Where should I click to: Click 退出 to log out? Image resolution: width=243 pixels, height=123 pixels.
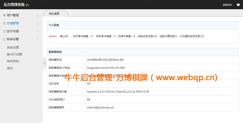(10, 68)
